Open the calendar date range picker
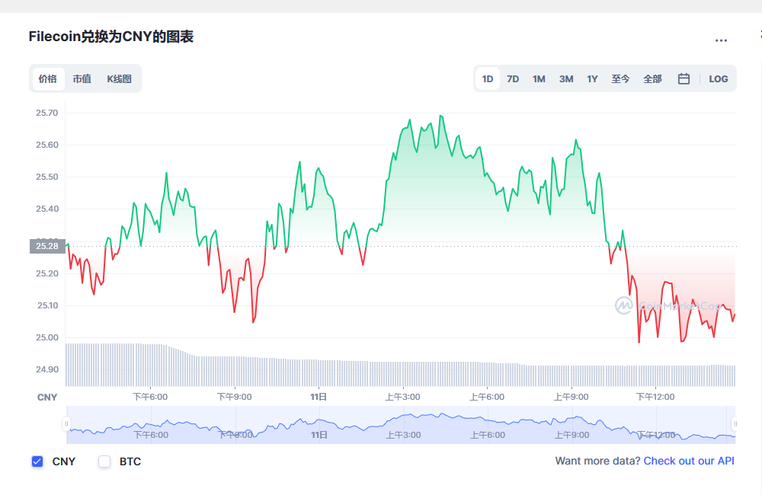The image size is (762, 495). pos(684,78)
